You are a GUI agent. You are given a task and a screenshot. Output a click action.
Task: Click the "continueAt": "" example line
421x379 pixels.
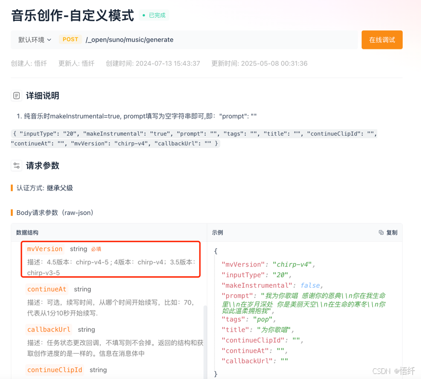255,351
